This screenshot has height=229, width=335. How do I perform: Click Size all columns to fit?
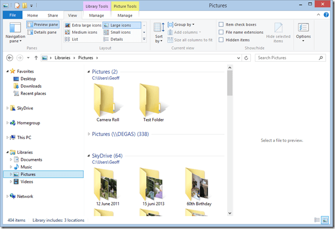click(190, 40)
